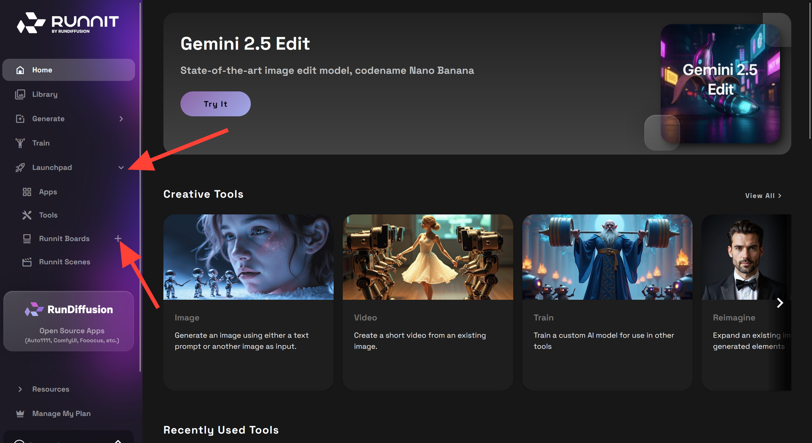Click the Runnit Boards board icon
The height and width of the screenshot is (443, 812).
(27, 239)
